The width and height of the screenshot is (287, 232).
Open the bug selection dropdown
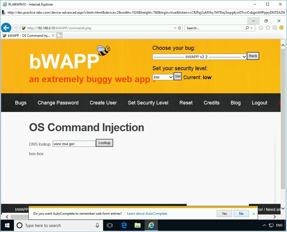(199, 57)
